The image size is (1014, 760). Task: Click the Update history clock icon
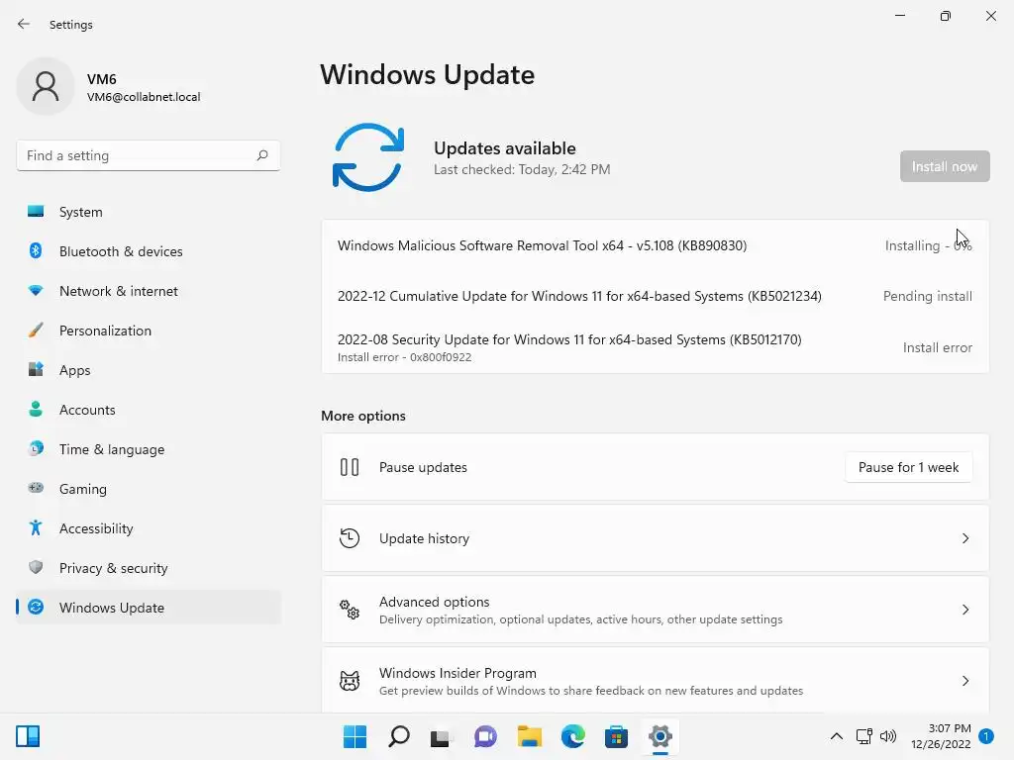click(350, 537)
